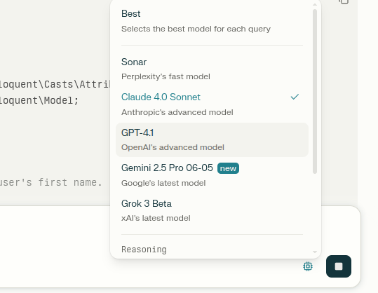Screen dimensions: 378x293
Task: Click the 'user's first name.' code comment
Action: click(x=51, y=182)
